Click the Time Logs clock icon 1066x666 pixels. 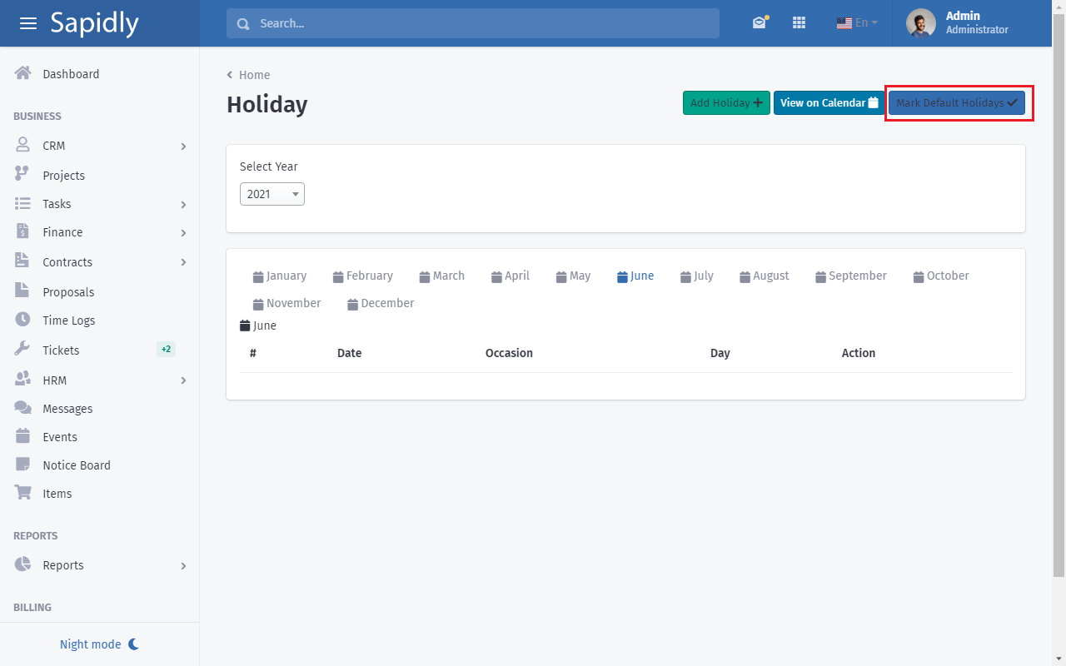(x=23, y=320)
